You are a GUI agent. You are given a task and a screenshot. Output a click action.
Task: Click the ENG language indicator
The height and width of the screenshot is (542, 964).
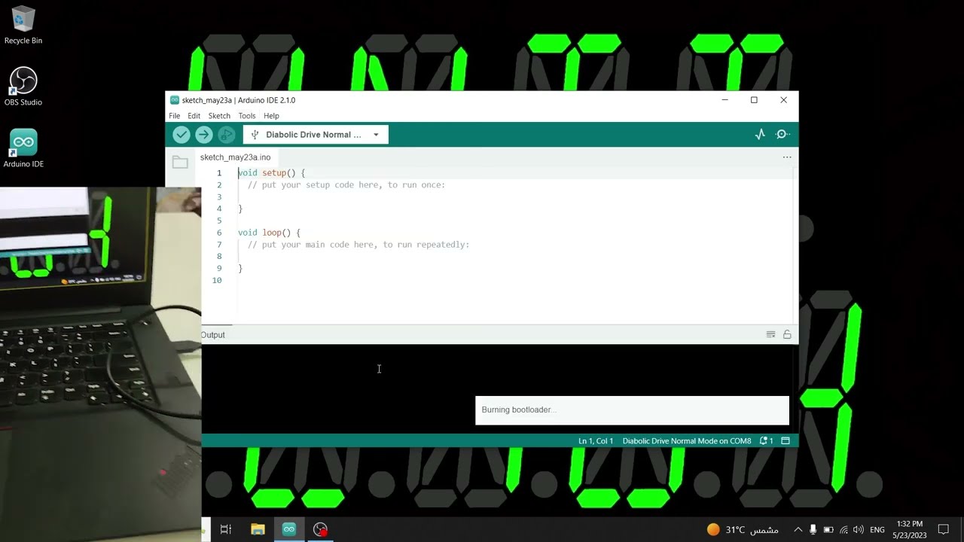pyautogui.click(x=877, y=530)
